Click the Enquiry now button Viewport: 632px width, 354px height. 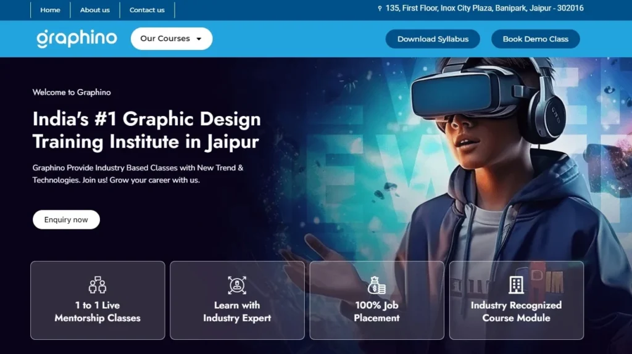coord(66,220)
